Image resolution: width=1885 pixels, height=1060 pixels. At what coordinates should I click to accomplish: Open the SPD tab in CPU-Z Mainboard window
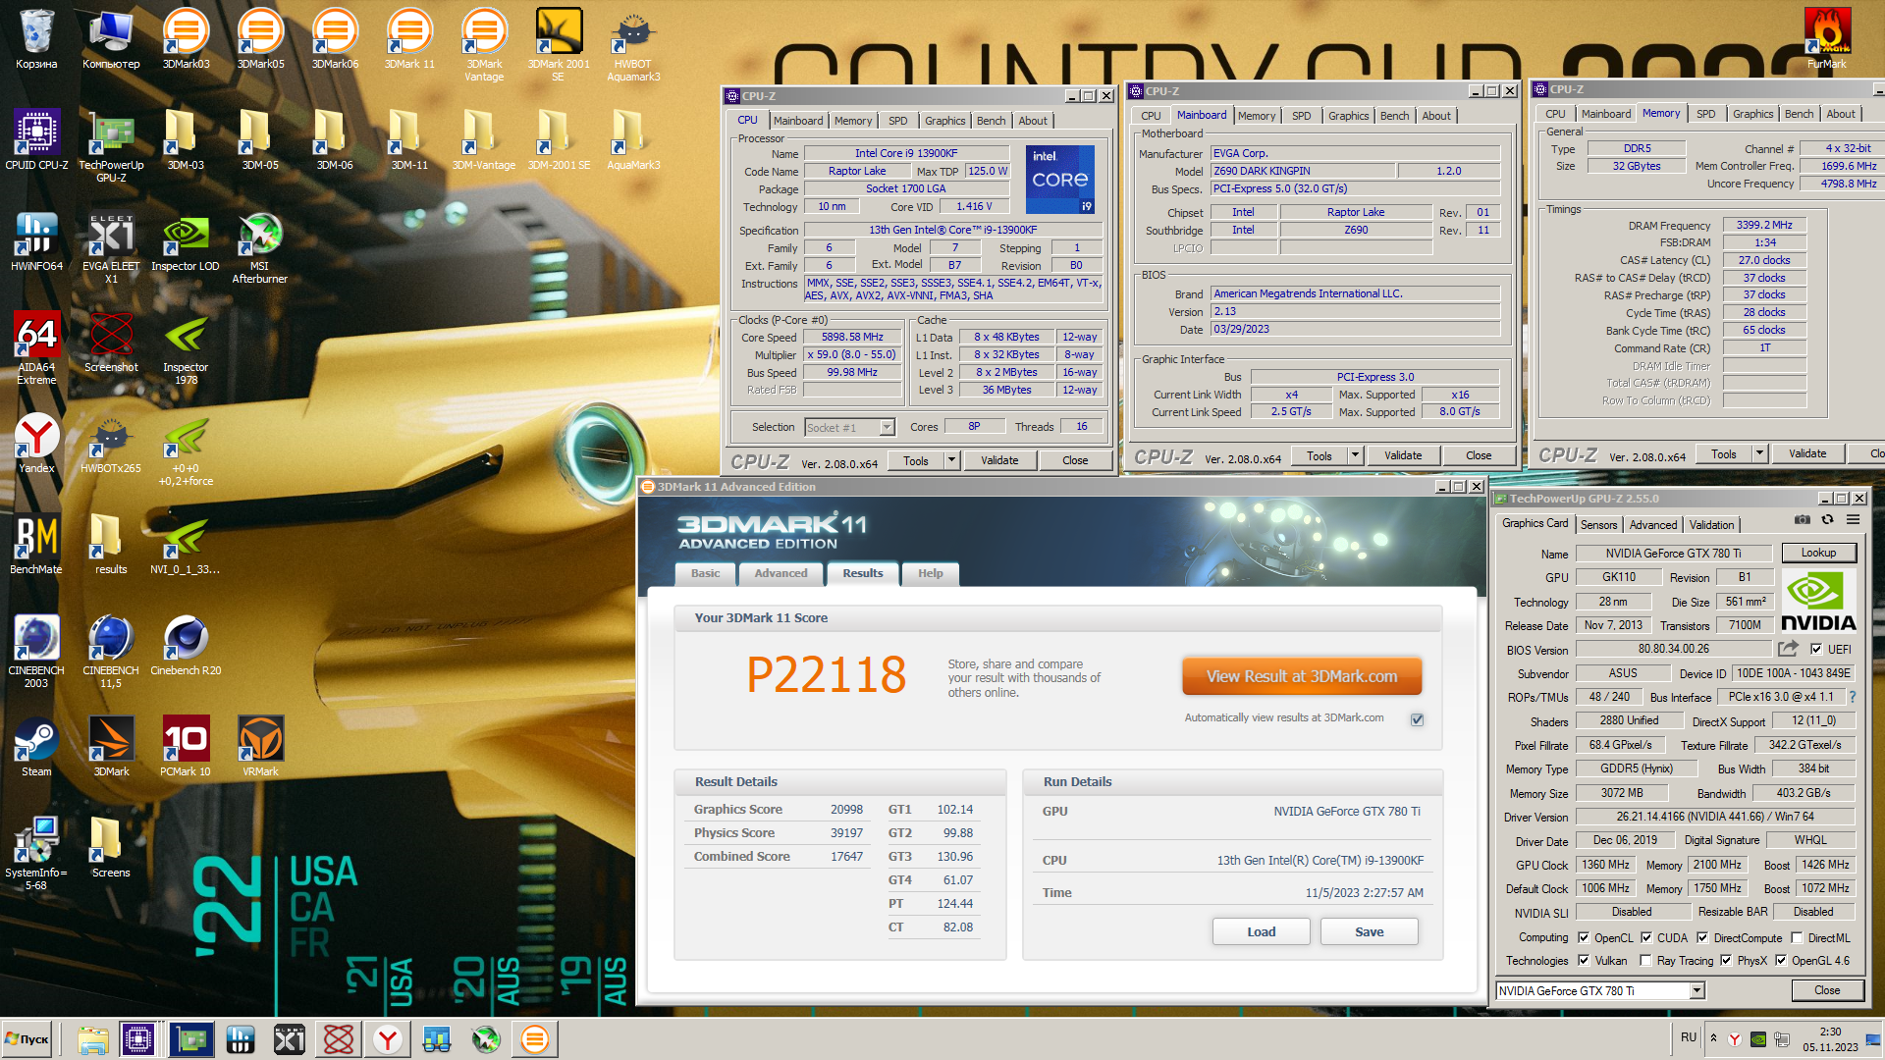coord(1301,116)
